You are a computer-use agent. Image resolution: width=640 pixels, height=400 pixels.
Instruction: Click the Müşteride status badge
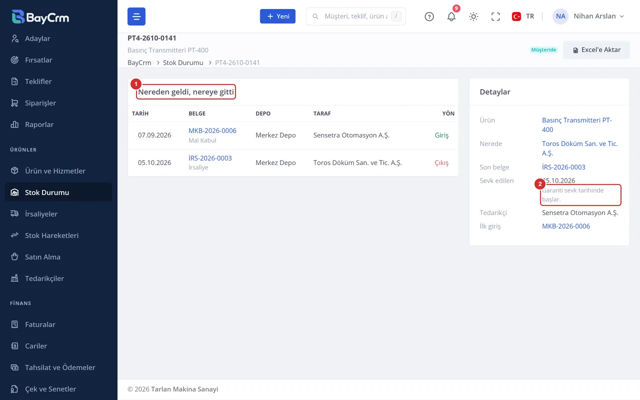(x=543, y=50)
